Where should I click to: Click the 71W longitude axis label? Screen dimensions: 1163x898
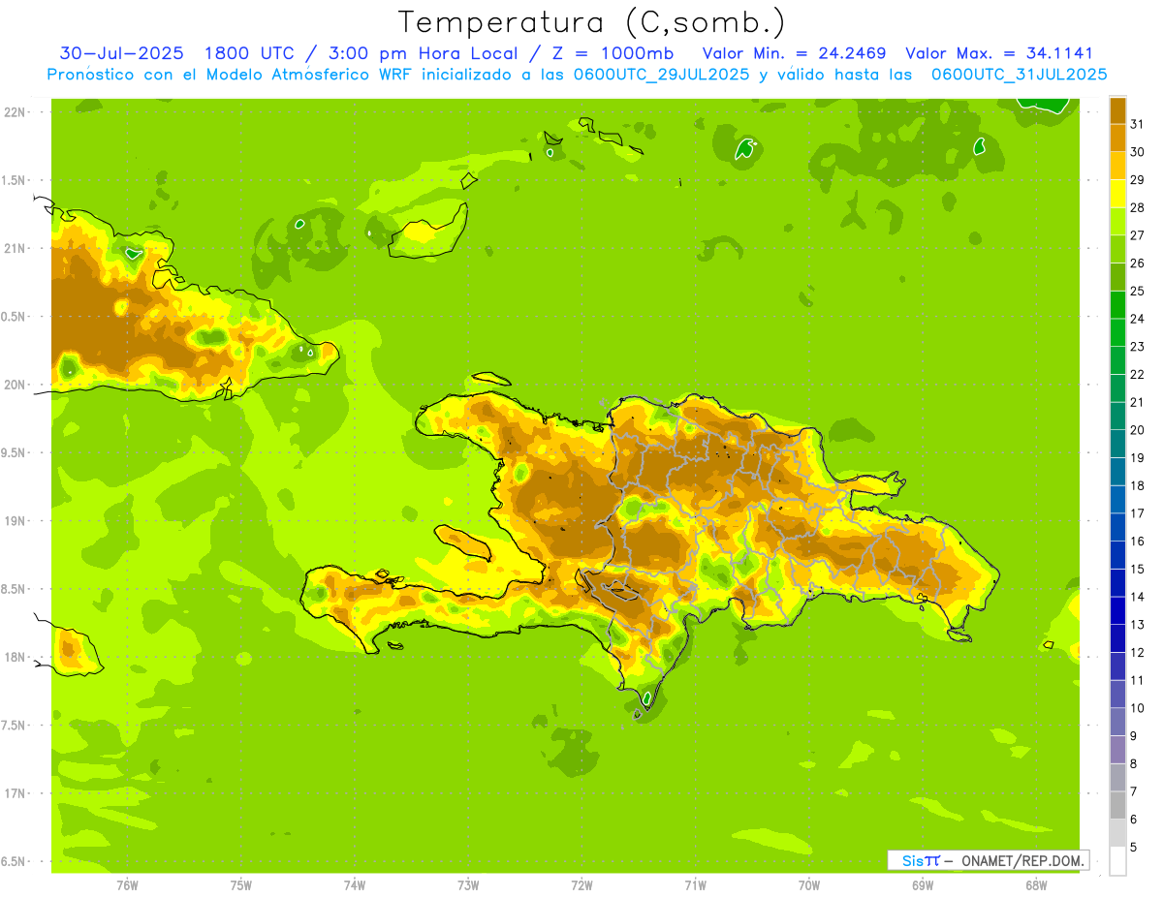pos(695,885)
